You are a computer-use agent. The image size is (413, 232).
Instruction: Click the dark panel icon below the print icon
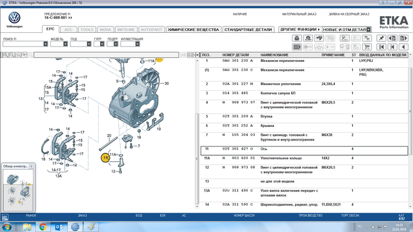(297, 47)
